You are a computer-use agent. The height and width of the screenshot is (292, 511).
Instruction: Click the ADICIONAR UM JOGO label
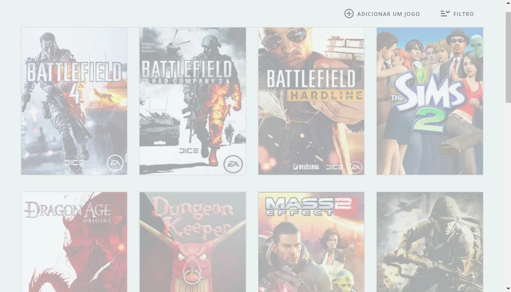pos(388,14)
